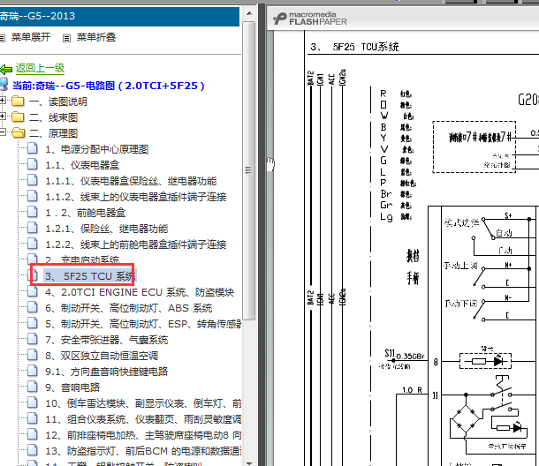
Task: Click page icon beside 前舱电器盒
Action: (x=33, y=212)
